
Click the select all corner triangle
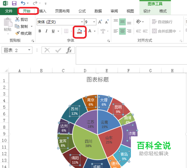click(x=6, y=71)
